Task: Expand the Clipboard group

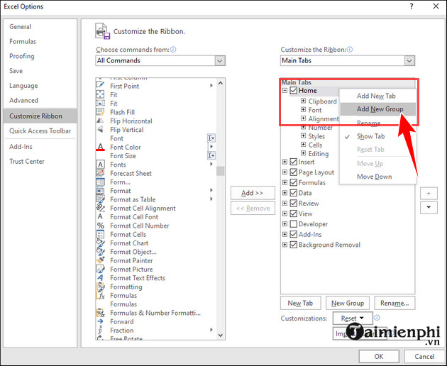Action: (304, 101)
